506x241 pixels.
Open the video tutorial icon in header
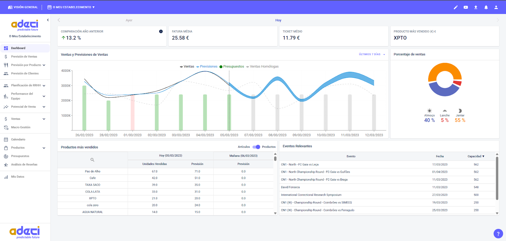point(466,7)
